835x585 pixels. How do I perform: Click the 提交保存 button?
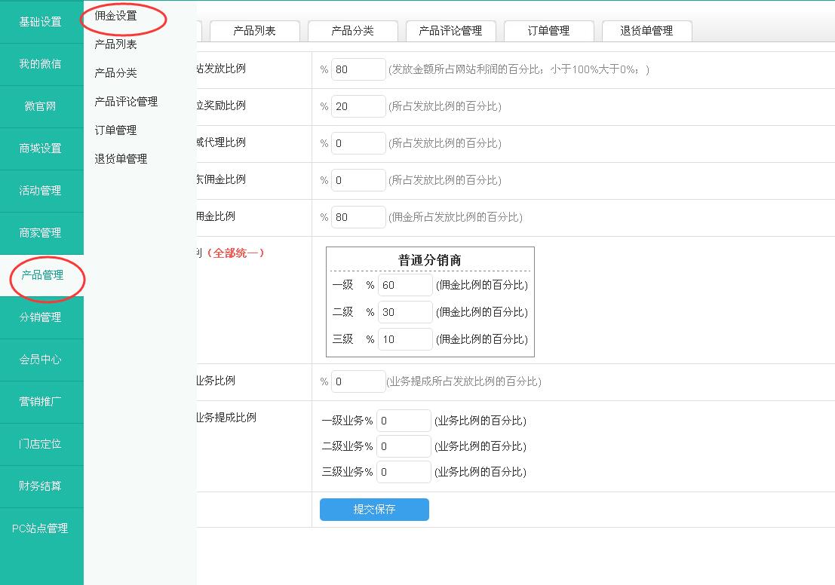point(374,510)
